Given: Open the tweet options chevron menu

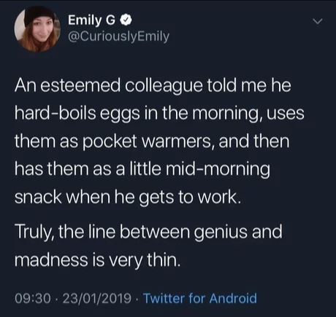Looking at the screenshot, I should click(318, 21).
